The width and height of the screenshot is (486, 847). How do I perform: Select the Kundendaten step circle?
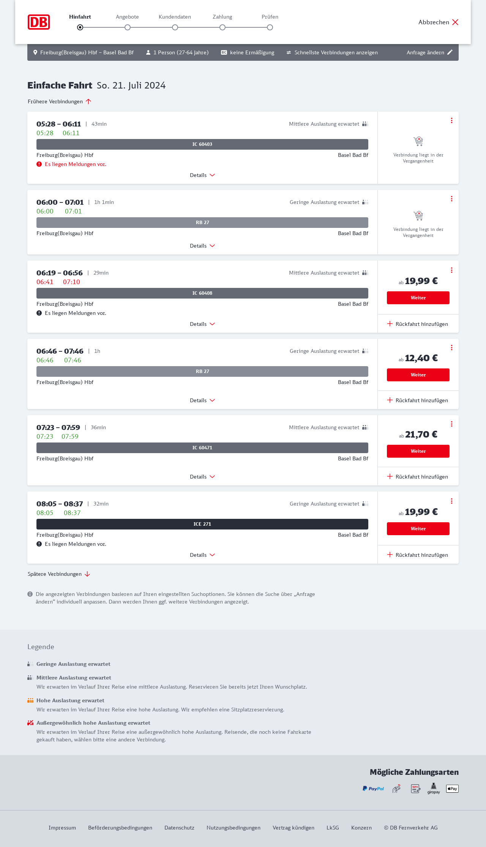pos(175,27)
